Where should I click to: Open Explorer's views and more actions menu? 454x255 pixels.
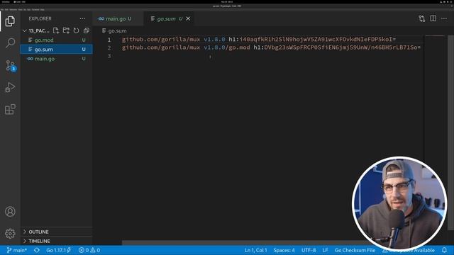(82, 18)
